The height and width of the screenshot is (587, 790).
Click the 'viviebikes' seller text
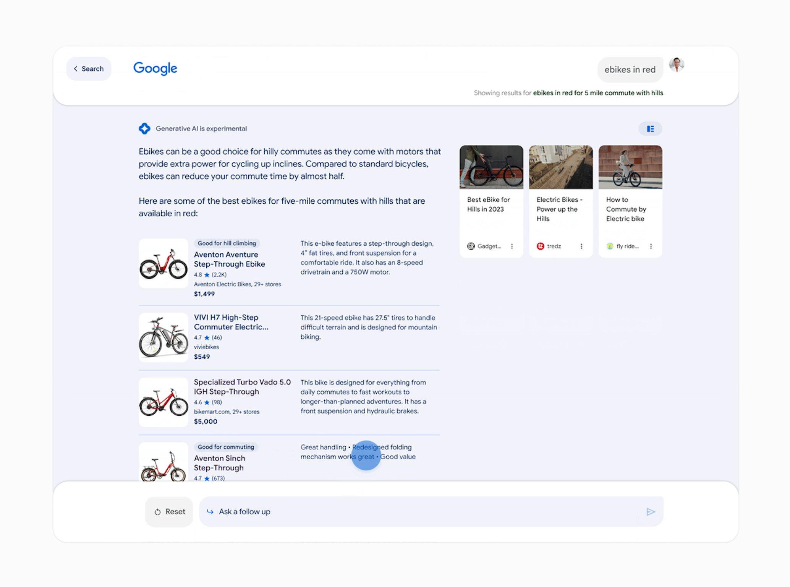pos(207,347)
